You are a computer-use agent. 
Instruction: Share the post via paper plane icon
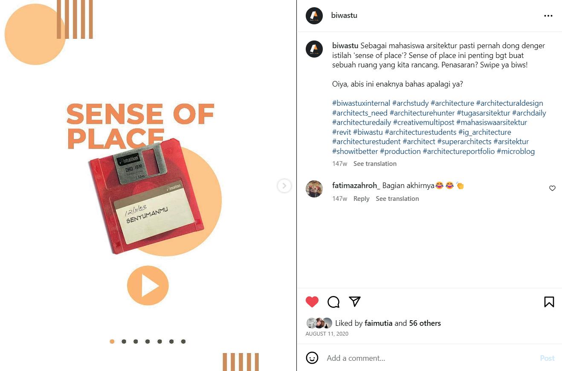[355, 301]
